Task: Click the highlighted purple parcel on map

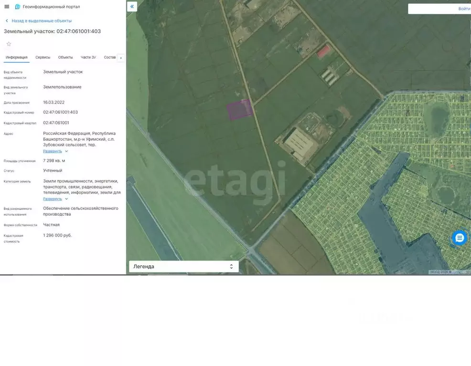Action: (x=239, y=110)
